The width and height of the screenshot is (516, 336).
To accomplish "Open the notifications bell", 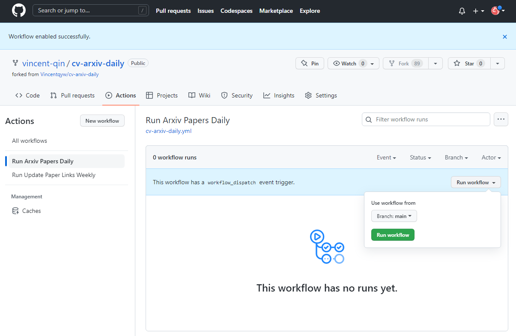I will point(462,11).
